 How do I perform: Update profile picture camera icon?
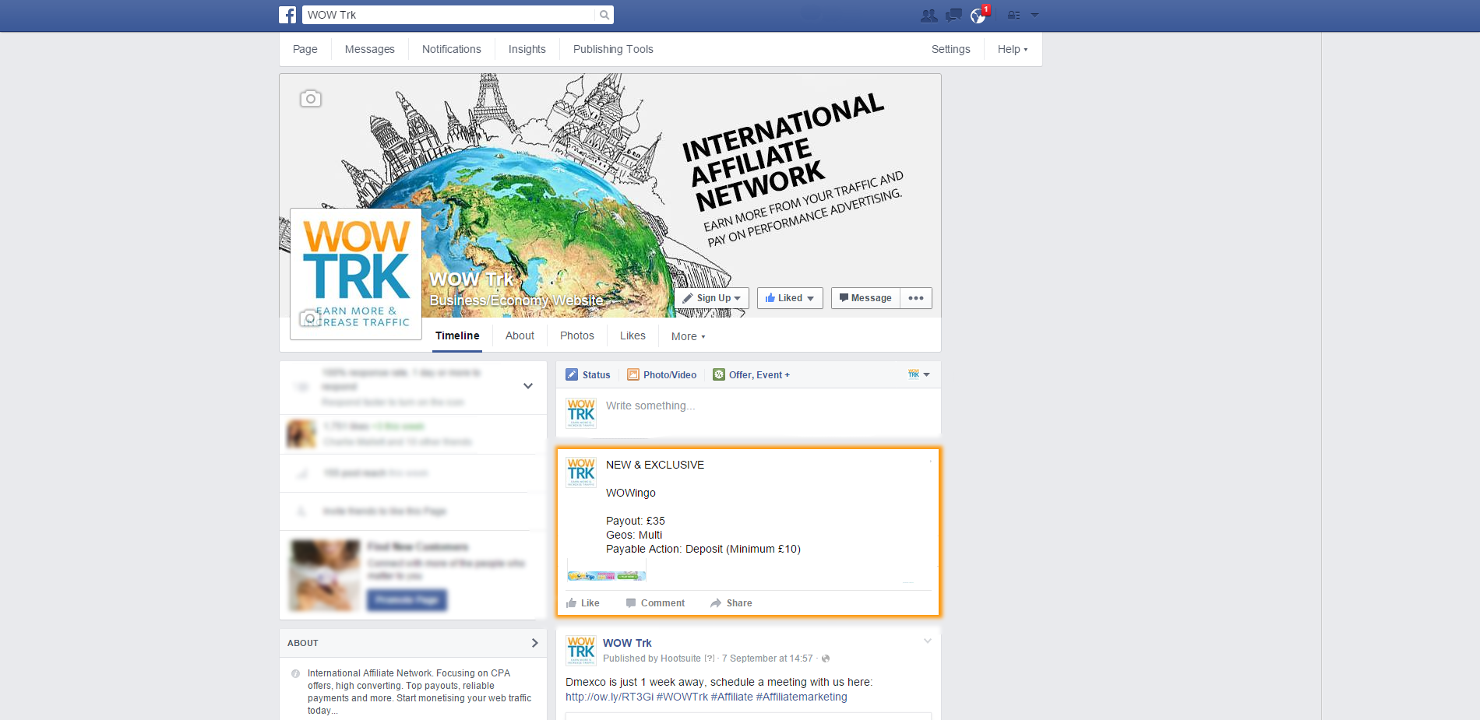tap(310, 318)
